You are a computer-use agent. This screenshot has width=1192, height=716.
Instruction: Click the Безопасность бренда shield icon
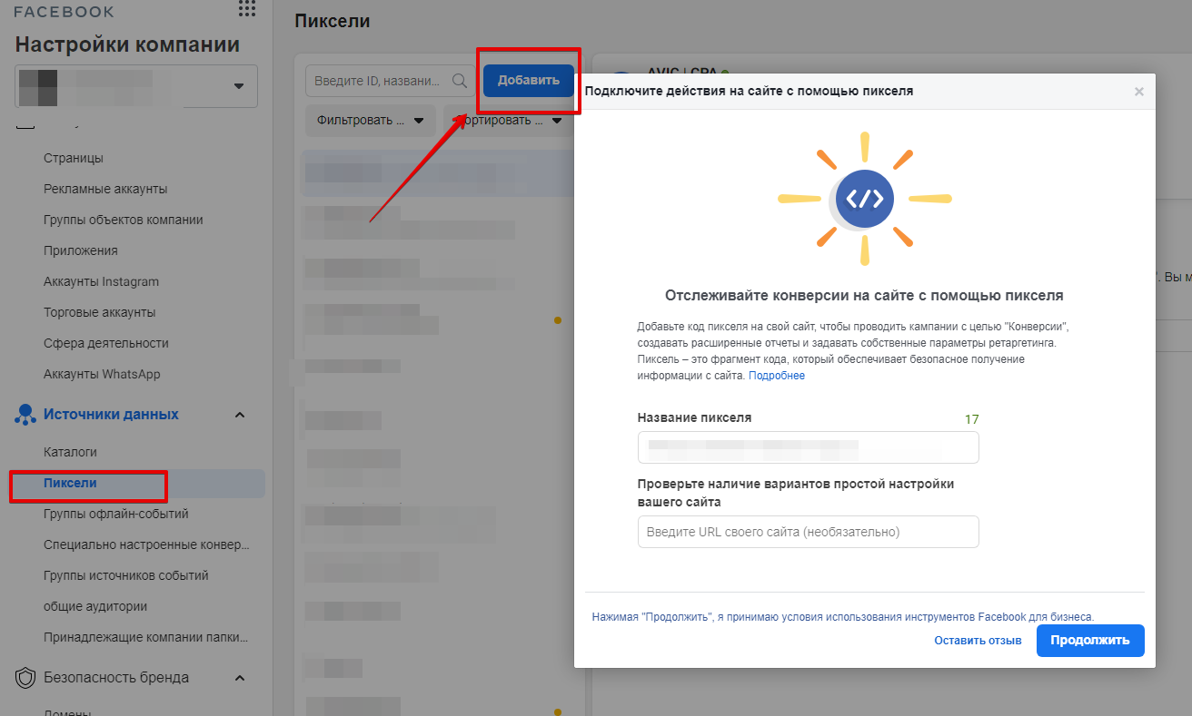25,678
